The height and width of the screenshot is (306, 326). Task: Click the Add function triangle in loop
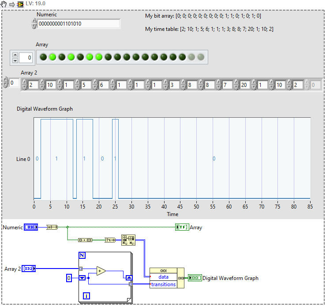[x=101, y=271]
